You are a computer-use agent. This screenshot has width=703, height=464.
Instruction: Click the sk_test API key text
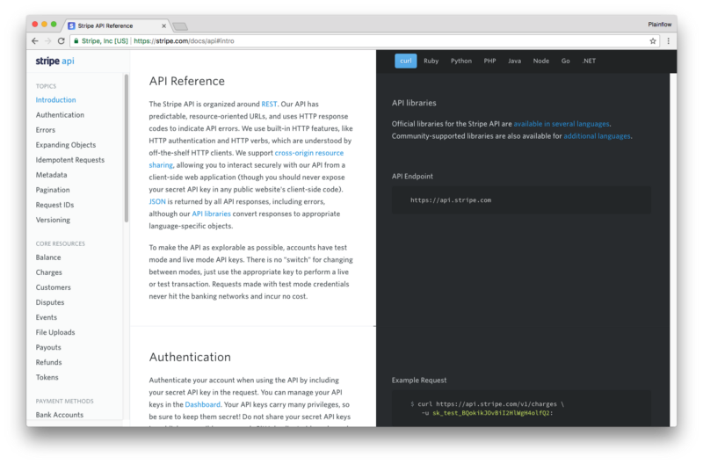pyautogui.click(x=491, y=413)
